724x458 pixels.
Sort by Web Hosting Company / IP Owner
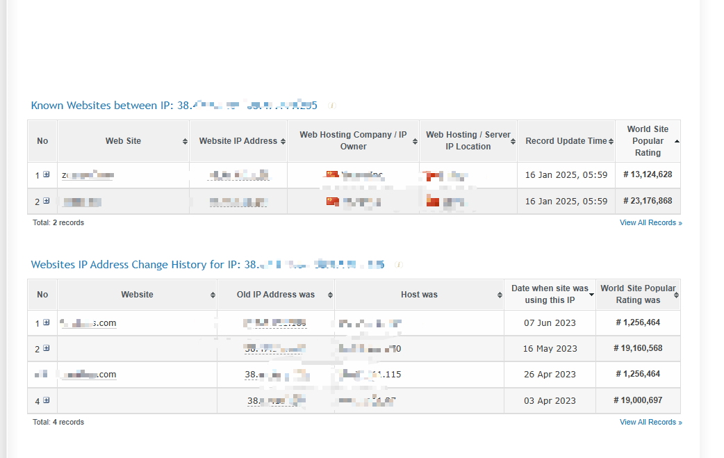[415, 141]
